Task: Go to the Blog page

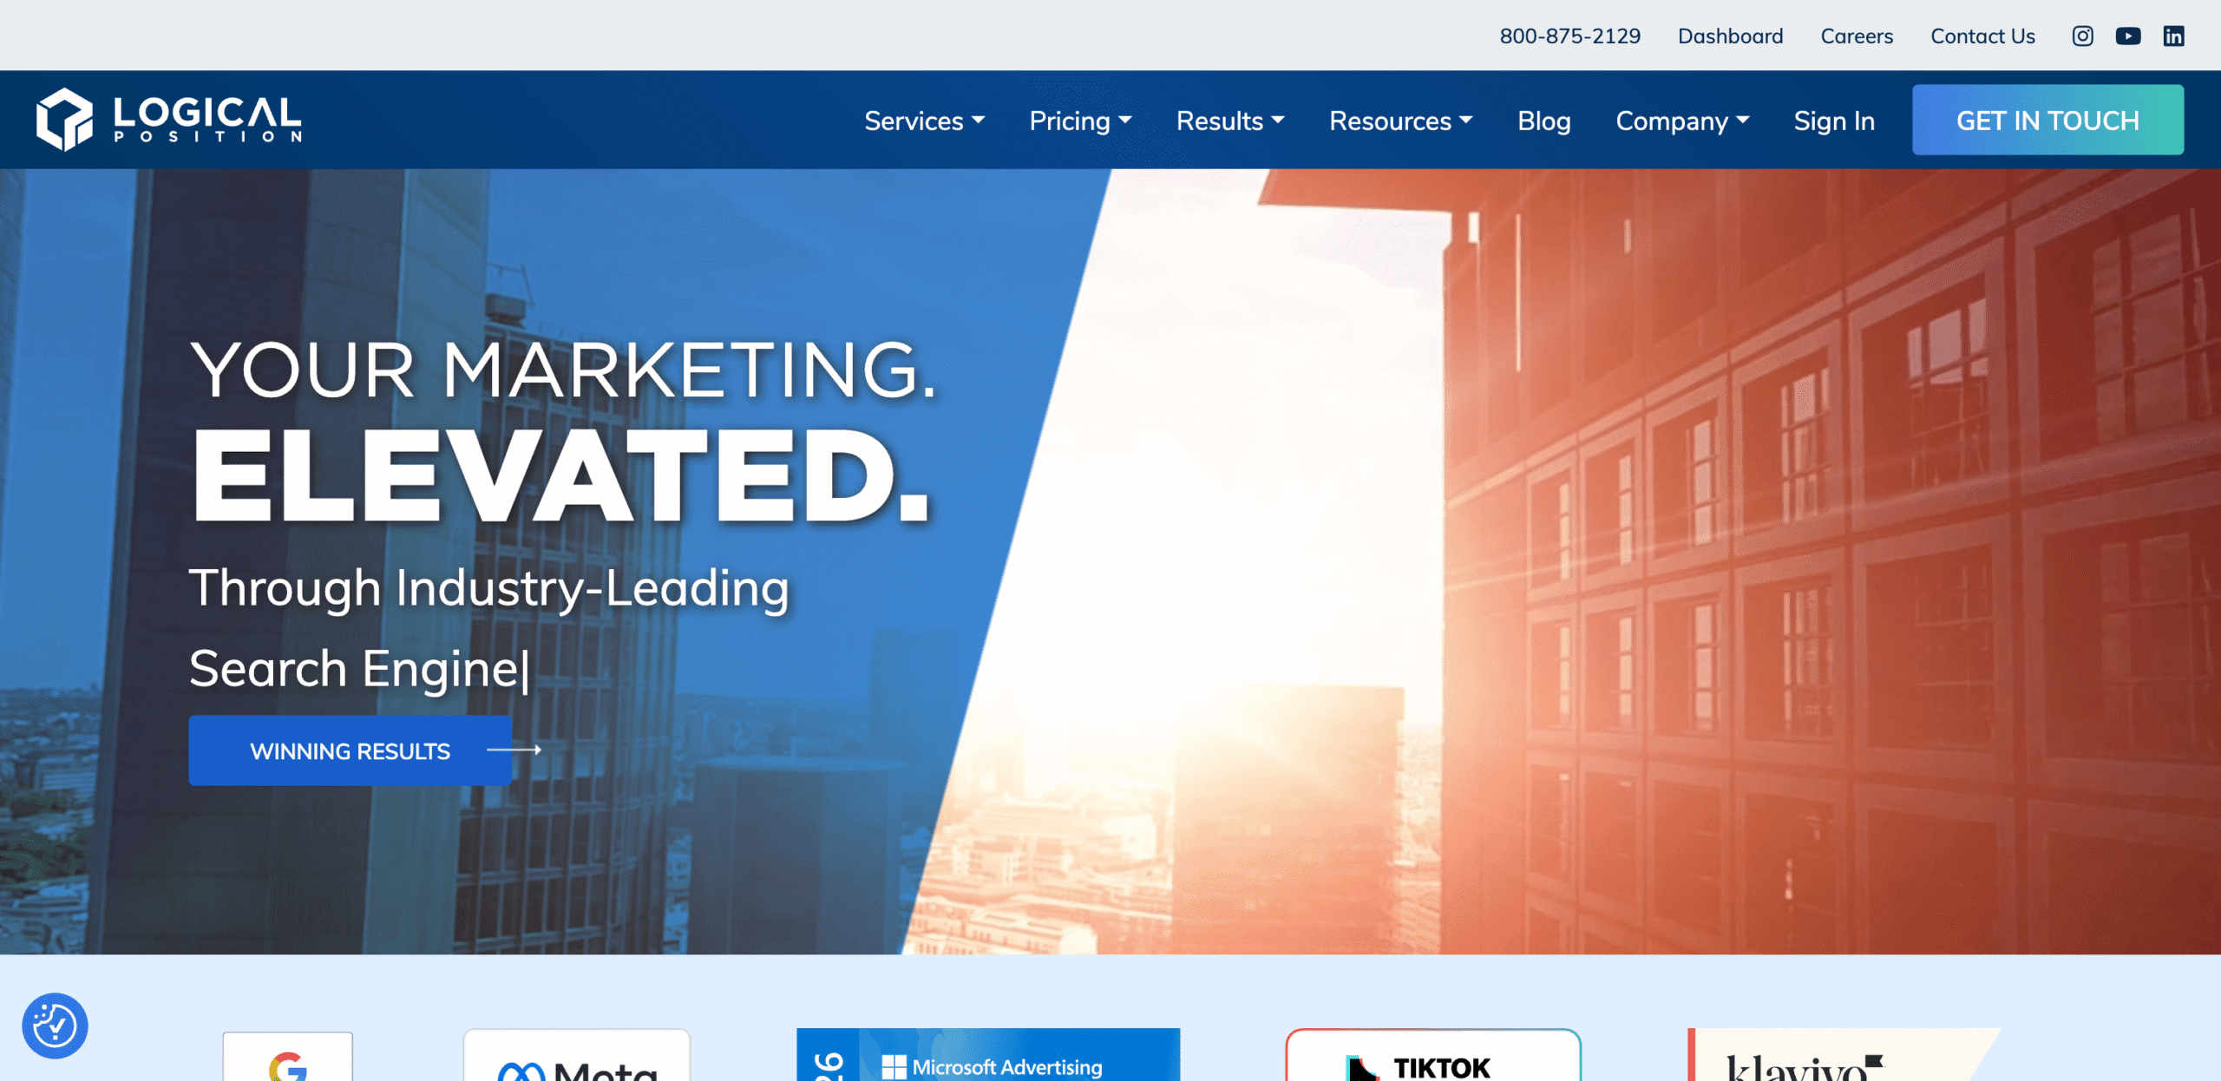Action: coord(1544,121)
